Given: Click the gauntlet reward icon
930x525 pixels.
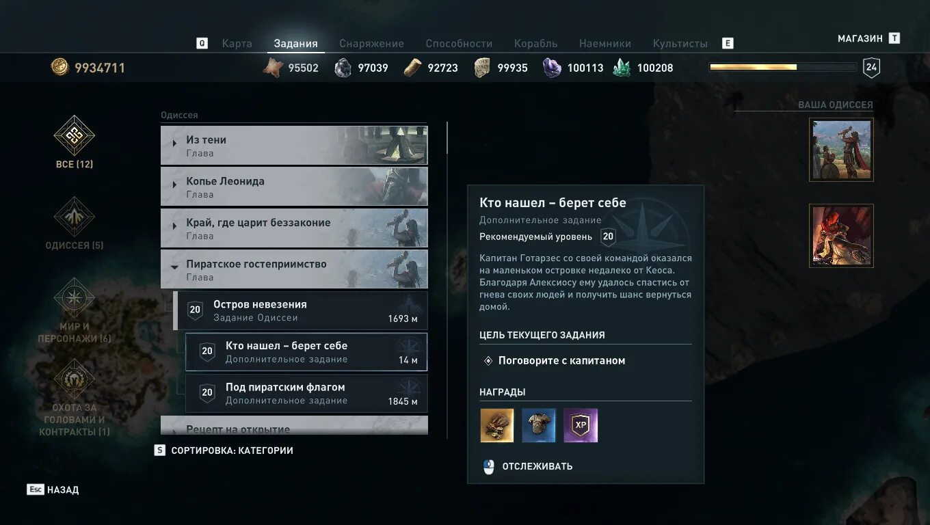Looking at the screenshot, I should (x=497, y=425).
